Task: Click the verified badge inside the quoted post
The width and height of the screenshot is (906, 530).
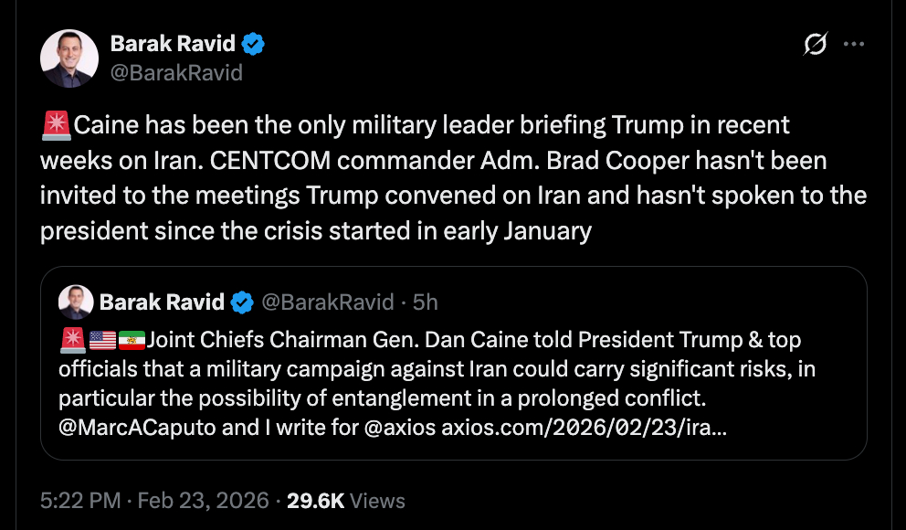Action: click(x=242, y=302)
